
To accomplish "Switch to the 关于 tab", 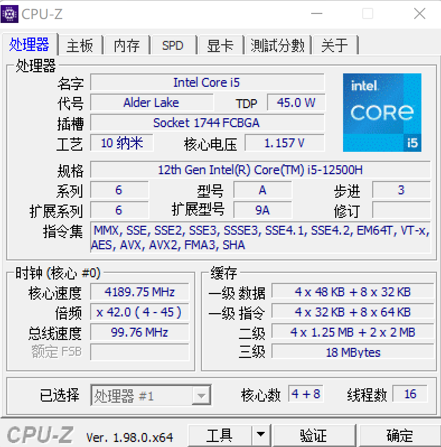I will pyautogui.click(x=335, y=45).
